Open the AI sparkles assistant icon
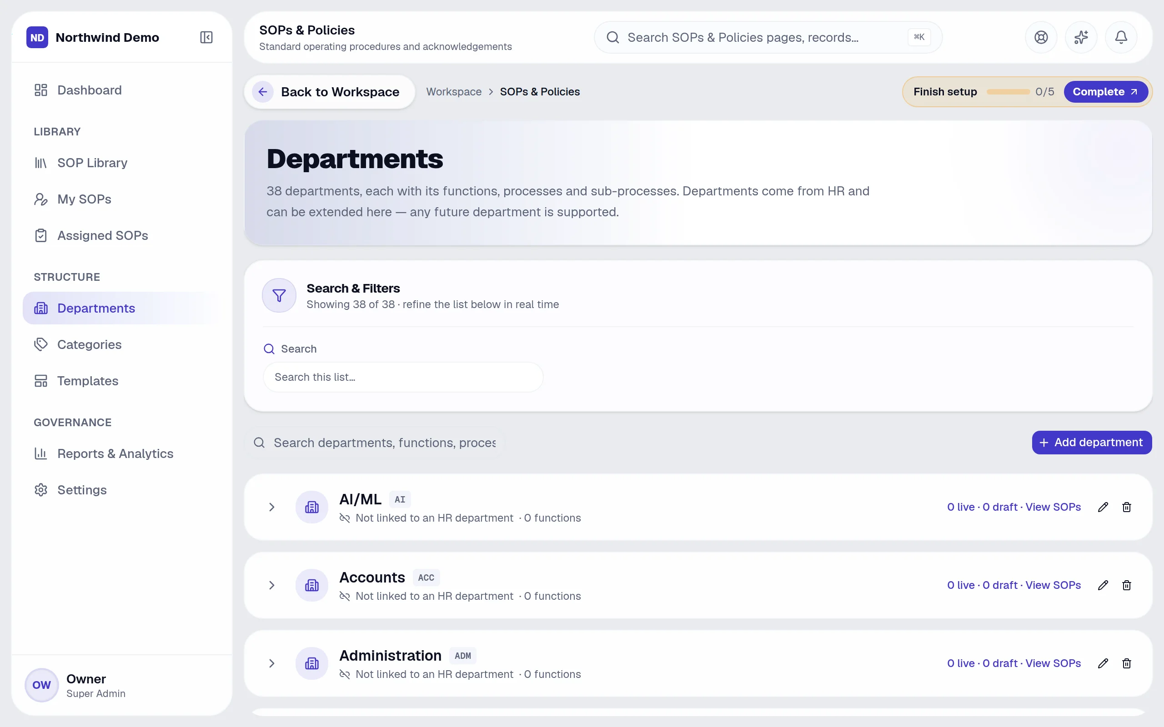1164x727 pixels. pos(1081,37)
